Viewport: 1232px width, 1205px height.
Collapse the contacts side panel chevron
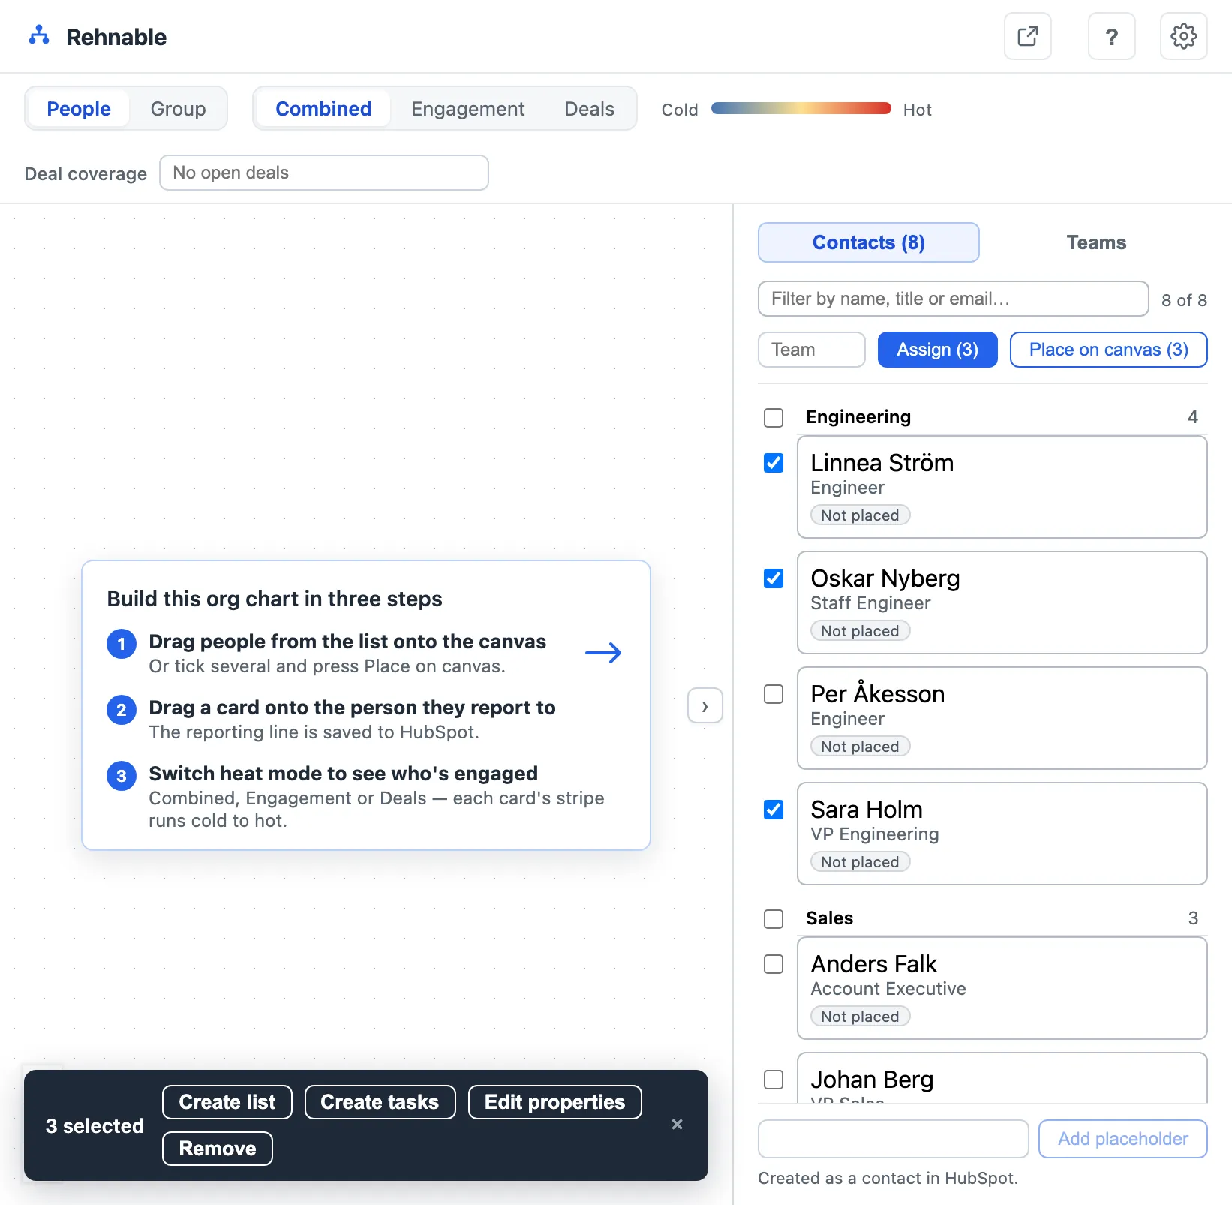[x=705, y=706]
